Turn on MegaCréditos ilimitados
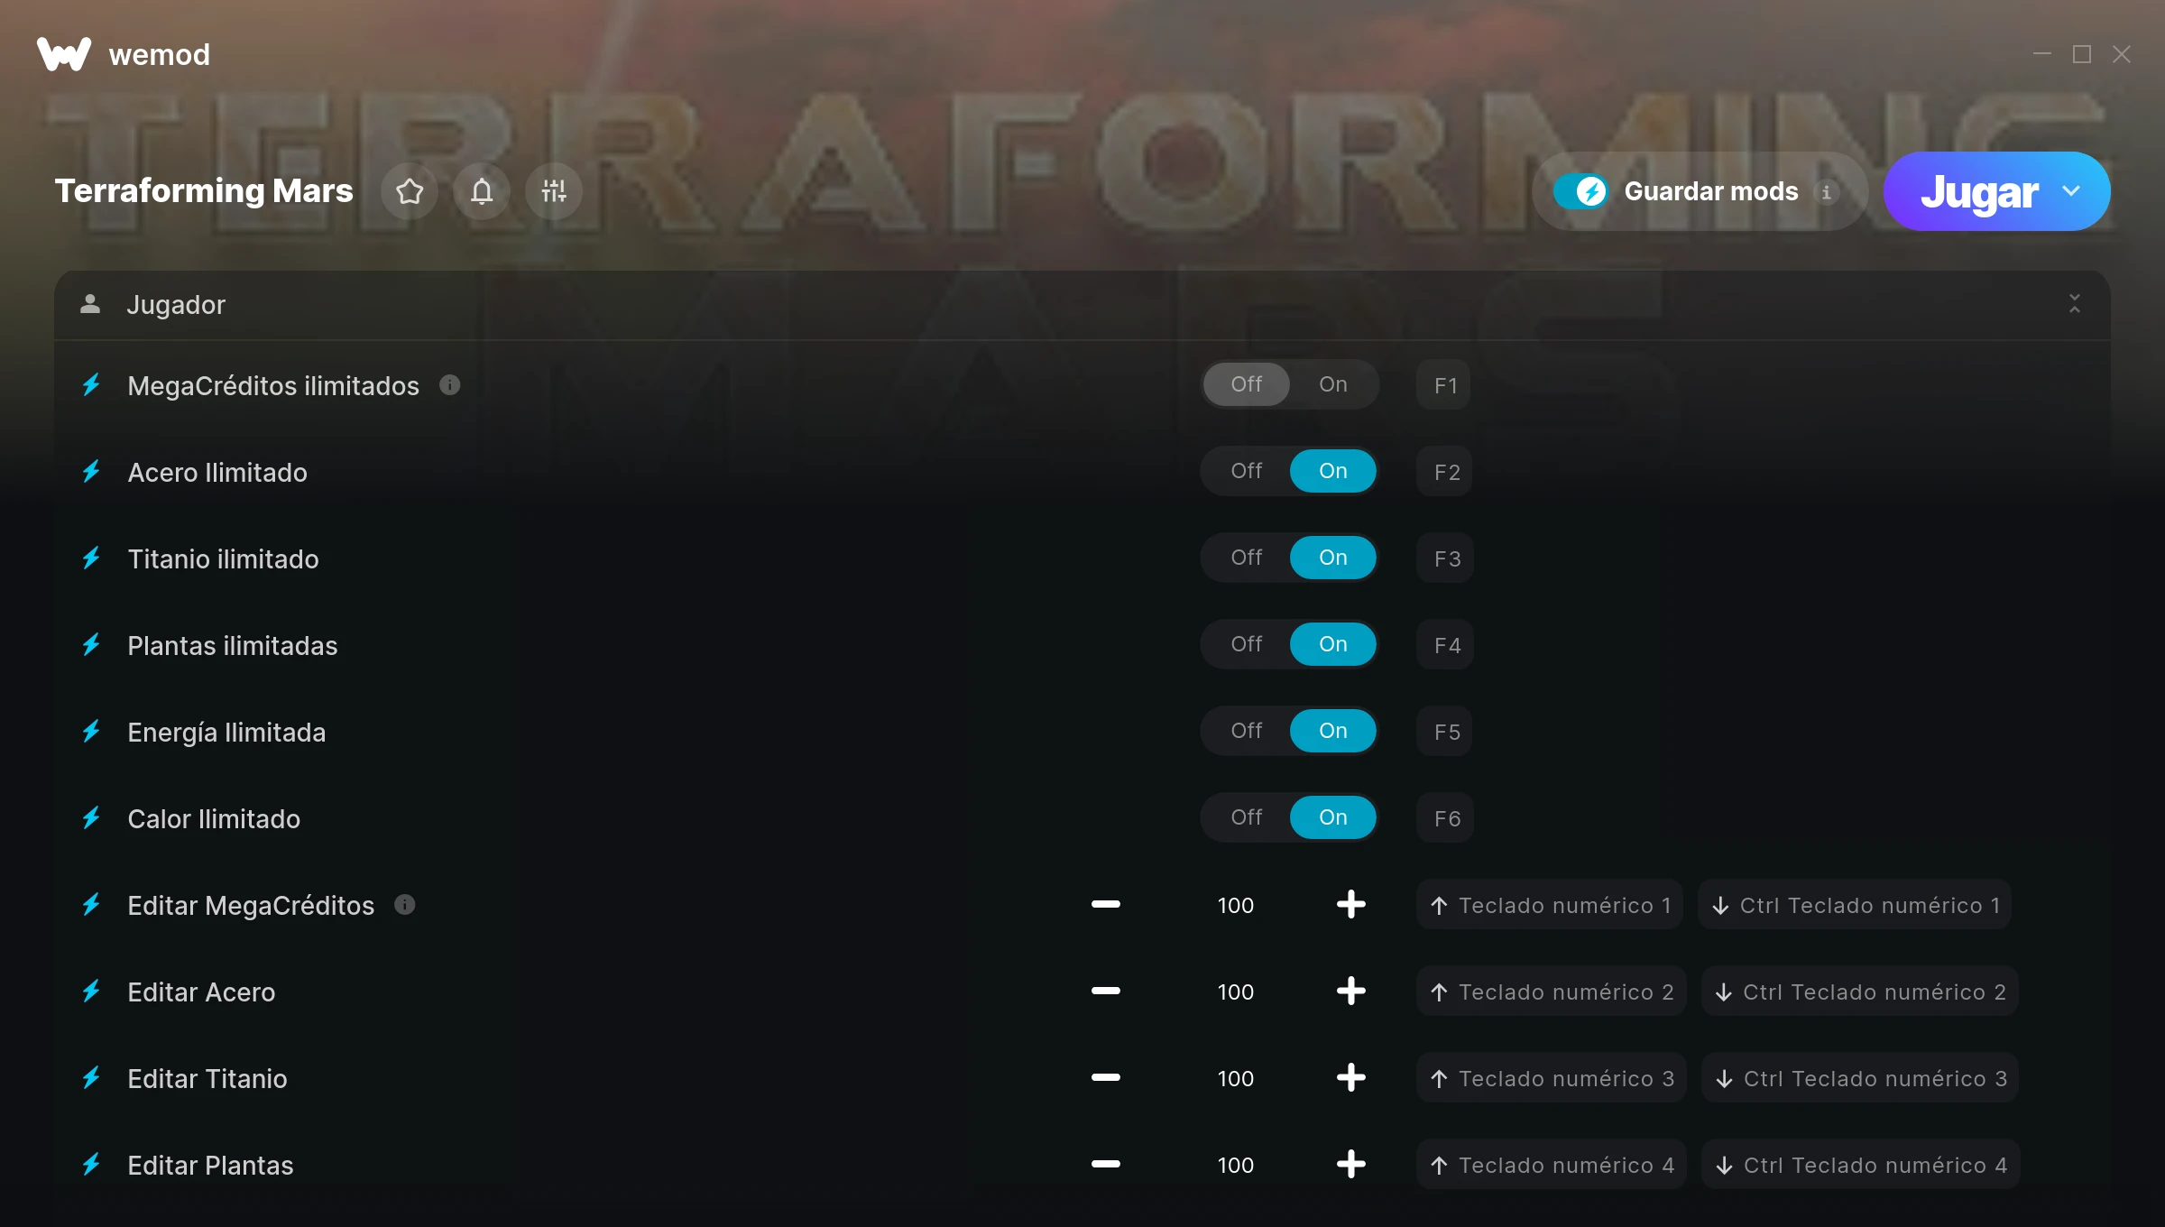The image size is (2165, 1227). coord(1332,384)
